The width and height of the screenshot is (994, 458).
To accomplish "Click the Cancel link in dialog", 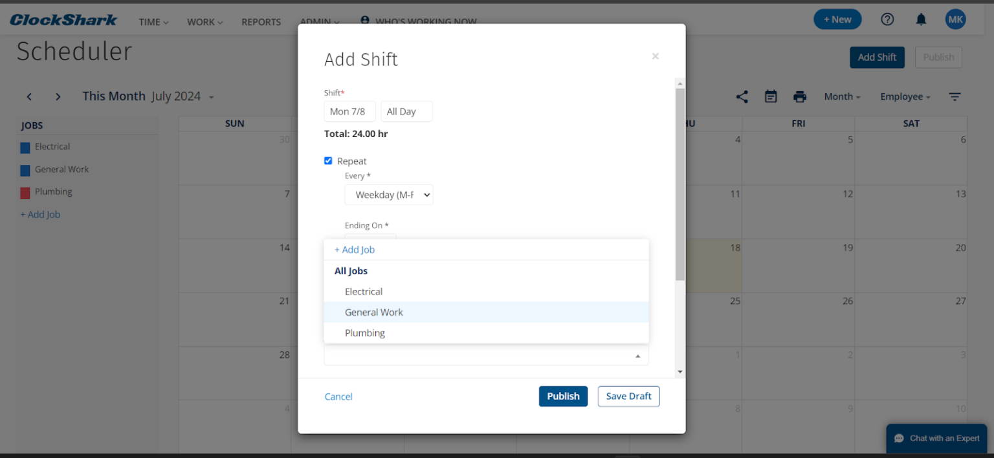I will tap(338, 397).
